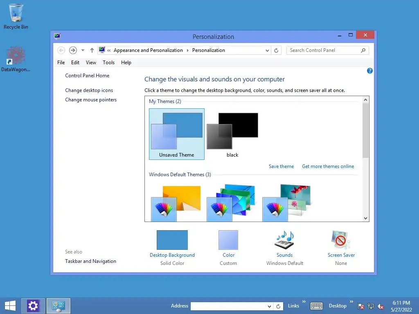Apply the black theme
The width and height of the screenshot is (419, 314).
(232, 134)
